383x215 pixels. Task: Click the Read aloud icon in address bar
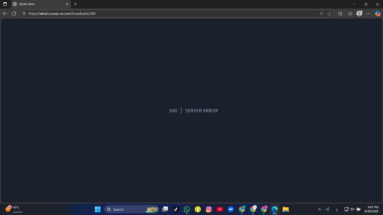[x=321, y=13]
